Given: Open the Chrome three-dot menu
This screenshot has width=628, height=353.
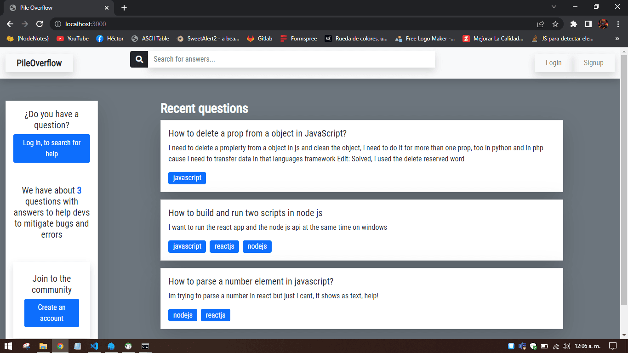Looking at the screenshot, I should [618, 24].
